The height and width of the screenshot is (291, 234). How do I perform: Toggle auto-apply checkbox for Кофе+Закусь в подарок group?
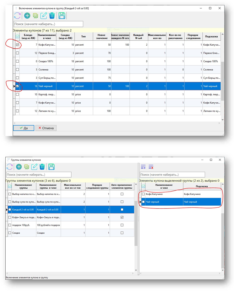click(122, 217)
